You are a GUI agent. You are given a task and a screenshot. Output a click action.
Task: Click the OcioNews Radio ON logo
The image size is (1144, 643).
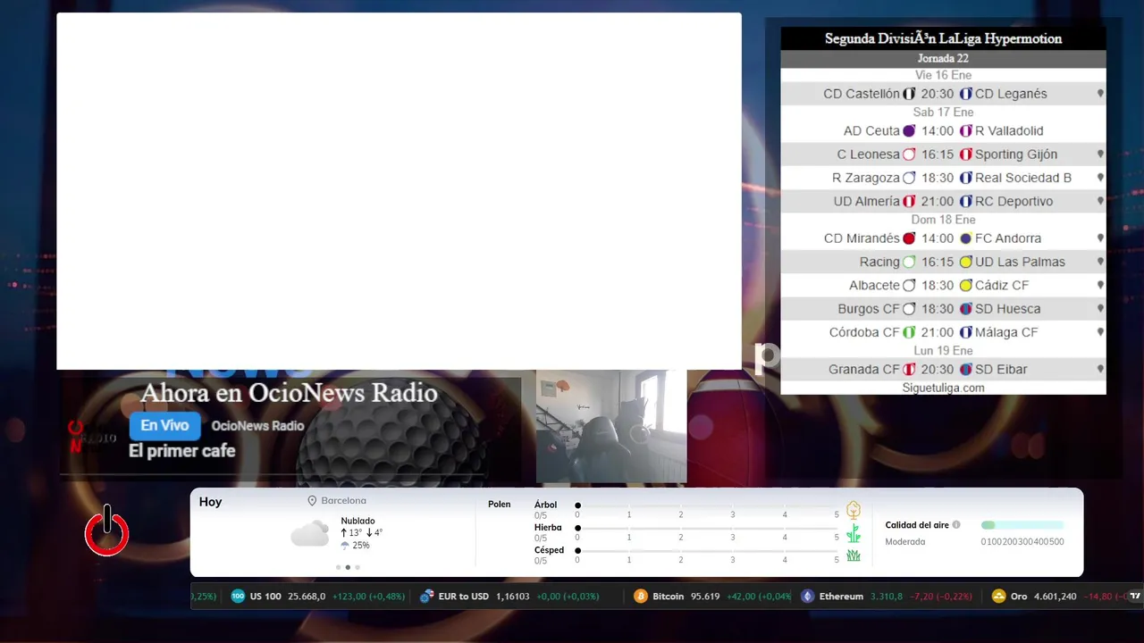point(91,437)
